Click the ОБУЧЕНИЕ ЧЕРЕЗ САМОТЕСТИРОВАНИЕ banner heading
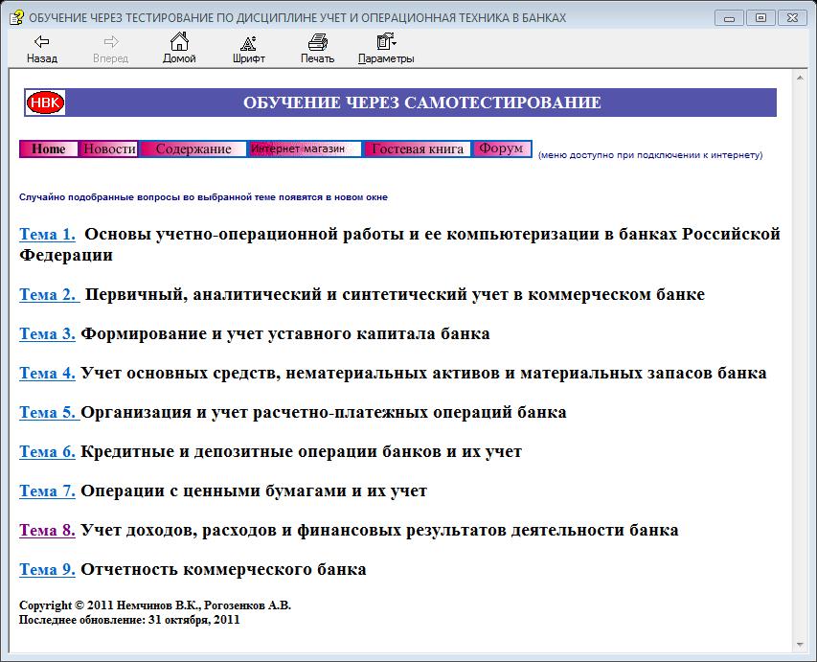The image size is (817, 662). click(422, 103)
